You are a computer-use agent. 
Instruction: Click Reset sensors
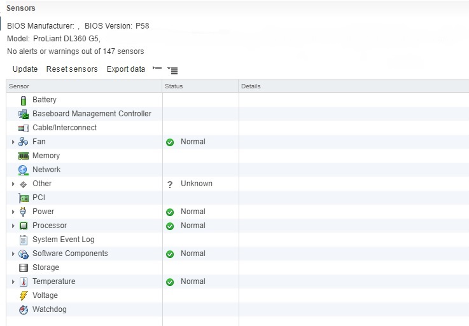pyautogui.click(x=72, y=69)
